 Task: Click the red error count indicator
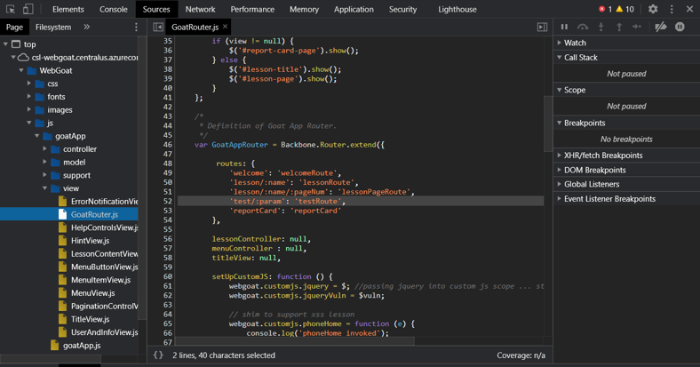tap(605, 9)
